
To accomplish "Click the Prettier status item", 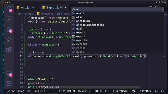I will point(145,91).
